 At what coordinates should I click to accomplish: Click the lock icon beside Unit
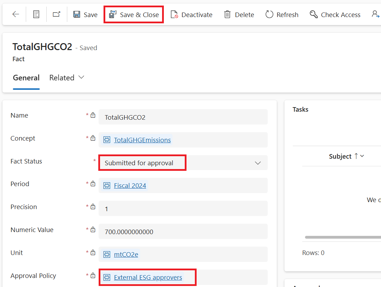tap(93, 252)
